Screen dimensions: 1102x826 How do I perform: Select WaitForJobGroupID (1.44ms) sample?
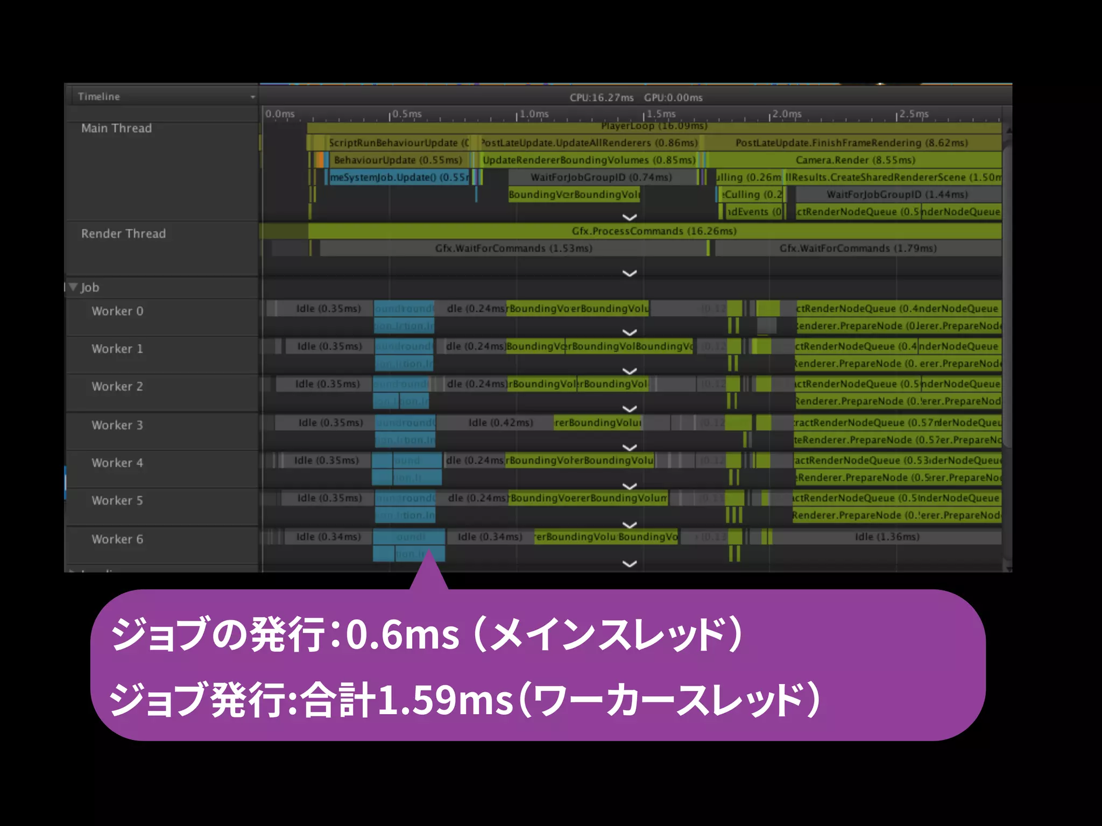click(x=898, y=194)
